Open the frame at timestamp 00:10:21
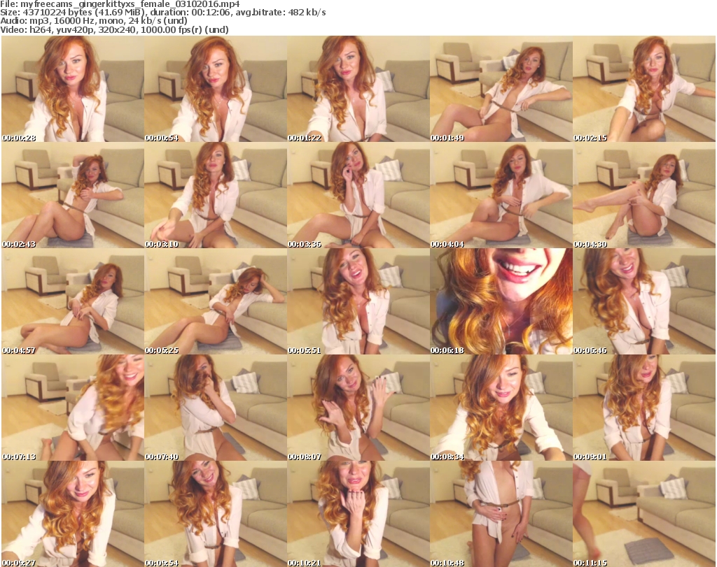Image resolution: width=717 pixels, height=567 pixels. pyautogui.click(x=358, y=514)
